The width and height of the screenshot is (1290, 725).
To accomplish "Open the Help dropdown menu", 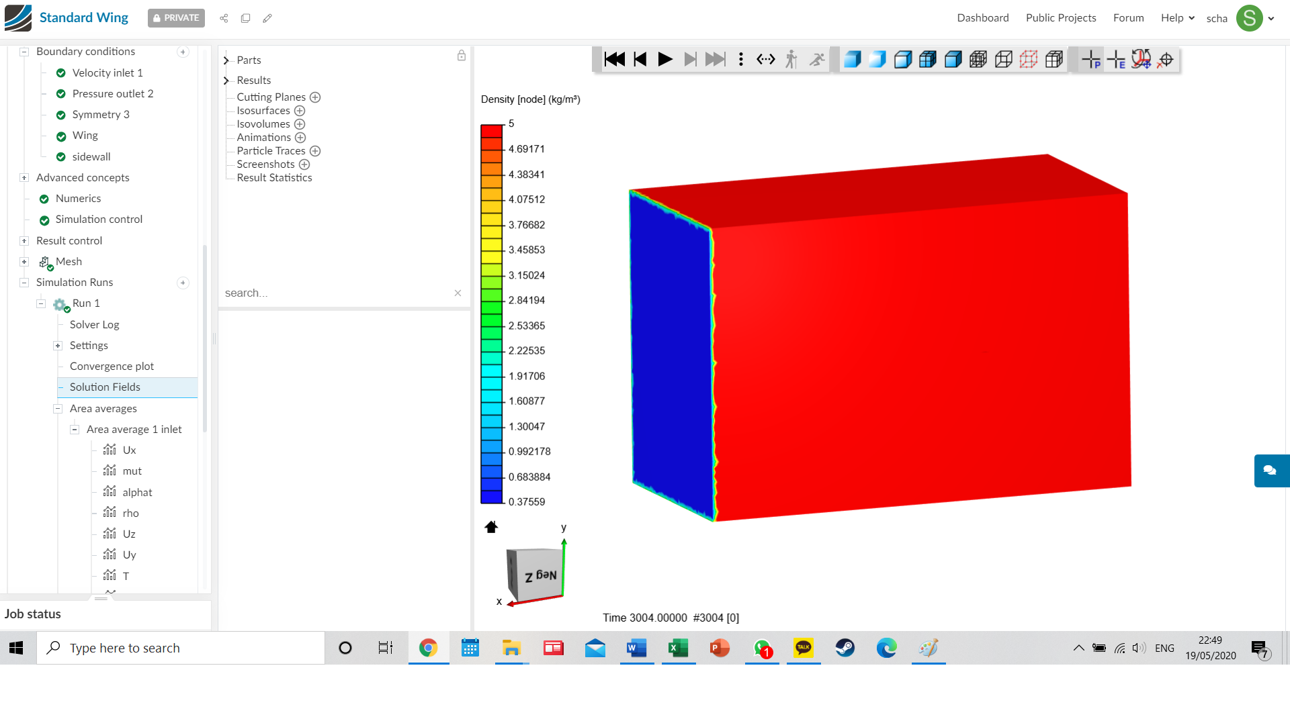I will pyautogui.click(x=1177, y=18).
